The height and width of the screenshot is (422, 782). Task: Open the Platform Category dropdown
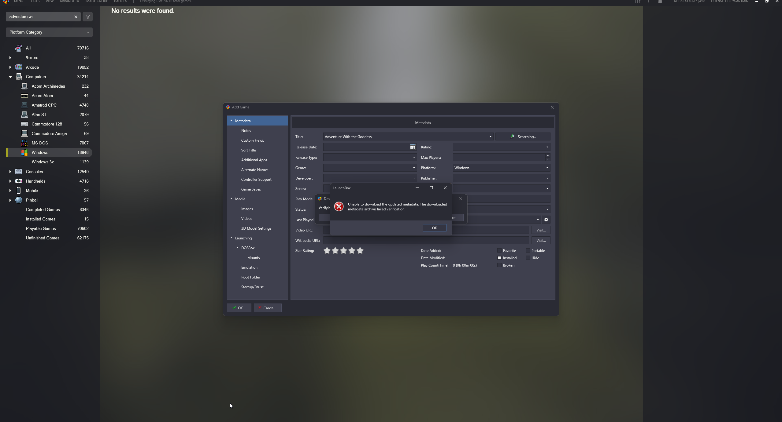[x=49, y=32]
